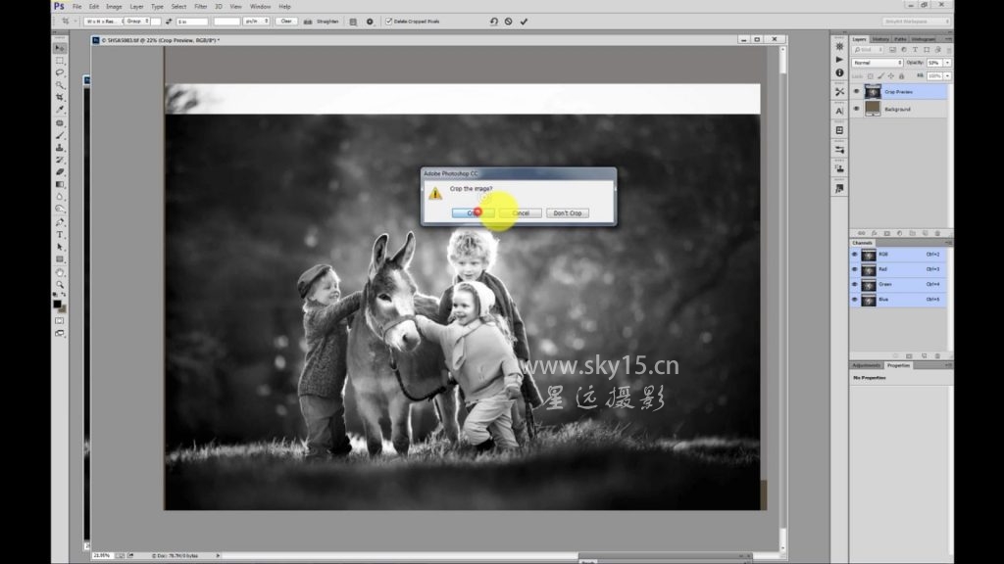This screenshot has height=564, width=1004.
Task: Open the Actions play panel icon
Action: tap(839, 60)
